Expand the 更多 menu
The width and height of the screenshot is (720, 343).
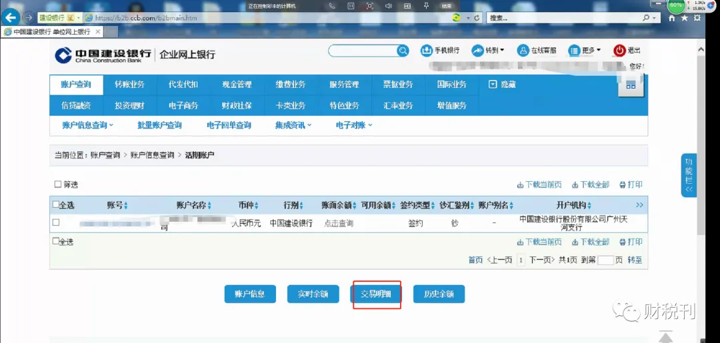tap(584, 51)
